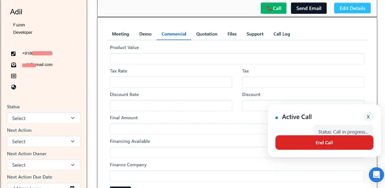Expand the Next Action Owner dropdown

coord(44,165)
